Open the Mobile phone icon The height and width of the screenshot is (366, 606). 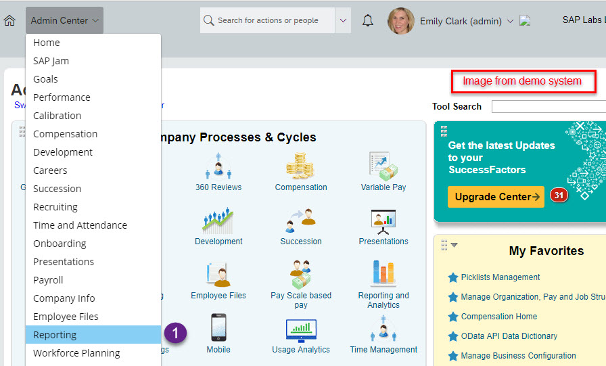point(218,327)
